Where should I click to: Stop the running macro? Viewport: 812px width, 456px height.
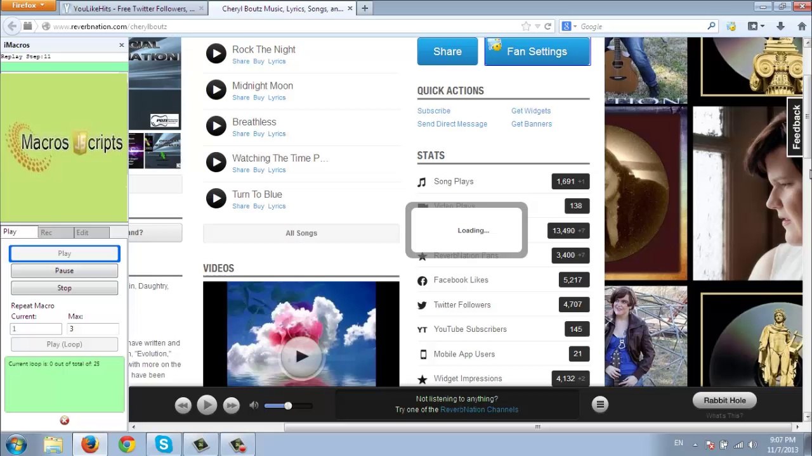pyautogui.click(x=64, y=288)
